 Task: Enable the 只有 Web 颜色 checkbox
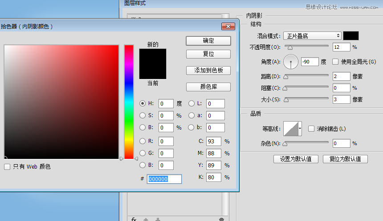(7, 167)
